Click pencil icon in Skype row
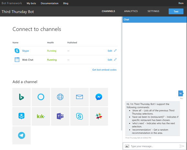The image size is (187, 150). tap(115, 50)
